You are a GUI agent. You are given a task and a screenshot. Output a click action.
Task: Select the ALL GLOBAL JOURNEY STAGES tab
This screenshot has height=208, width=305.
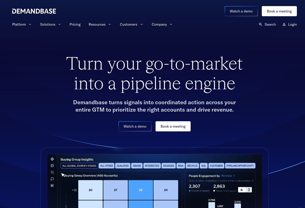79,166
